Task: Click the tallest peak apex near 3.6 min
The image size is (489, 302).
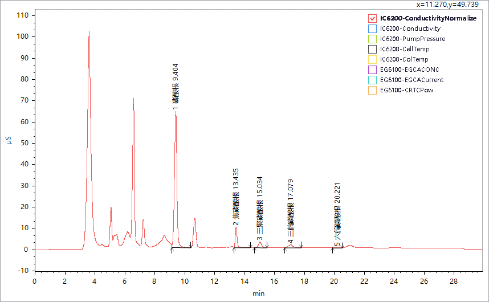Action: [89, 32]
